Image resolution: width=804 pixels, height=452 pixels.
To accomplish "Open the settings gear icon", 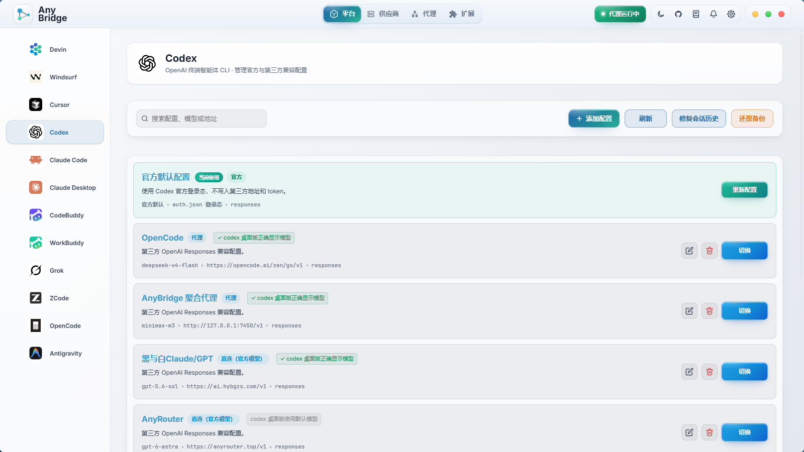I will [x=731, y=14].
